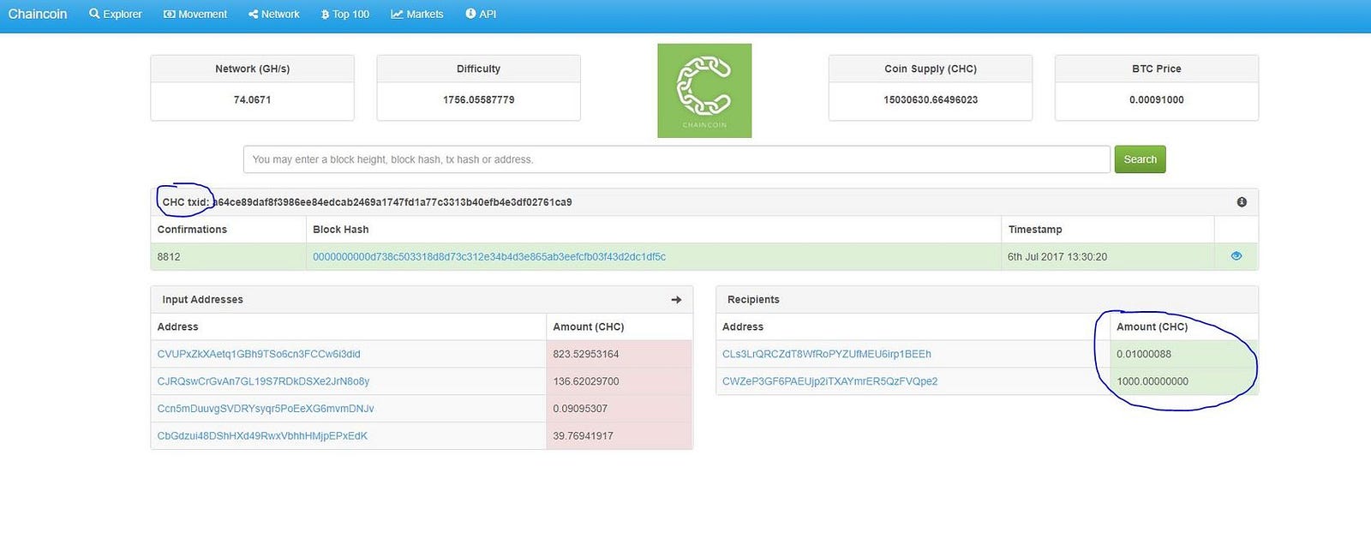The width and height of the screenshot is (1371, 533).
Task: Focus the block height or address search field
Action: point(677,159)
